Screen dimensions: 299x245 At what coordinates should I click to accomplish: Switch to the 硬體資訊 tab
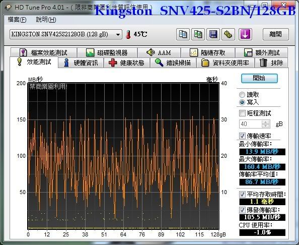pyautogui.click(x=81, y=63)
